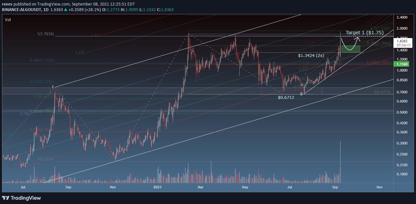The image size is (416, 204).
Task: Click the '0(0.6712)' Fibonacci level label
Action: pos(382,92)
